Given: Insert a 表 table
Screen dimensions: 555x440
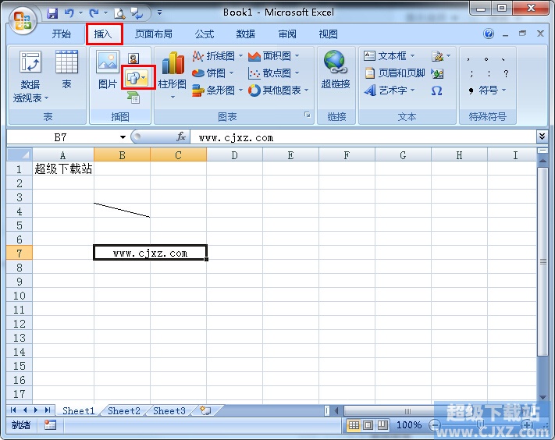Looking at the screenshot, I should (67, 69).
